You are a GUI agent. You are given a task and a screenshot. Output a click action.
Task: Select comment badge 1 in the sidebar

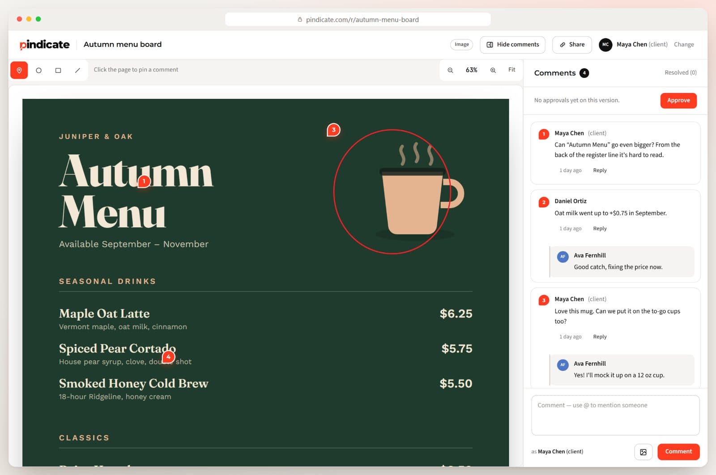coord(544,134)
